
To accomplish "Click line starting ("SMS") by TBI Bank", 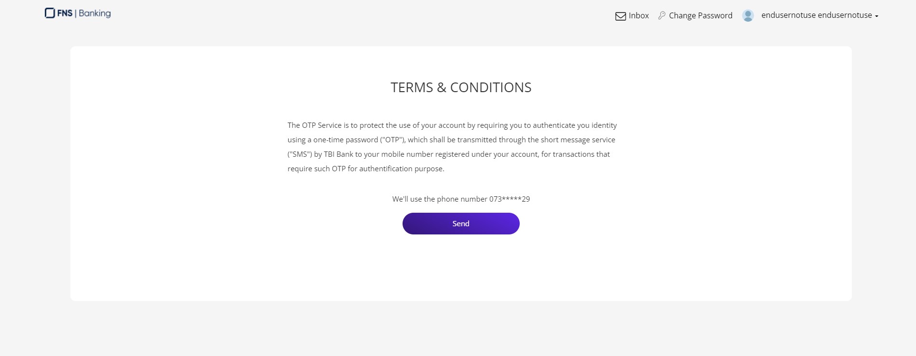I will click(x=448, y=154).
